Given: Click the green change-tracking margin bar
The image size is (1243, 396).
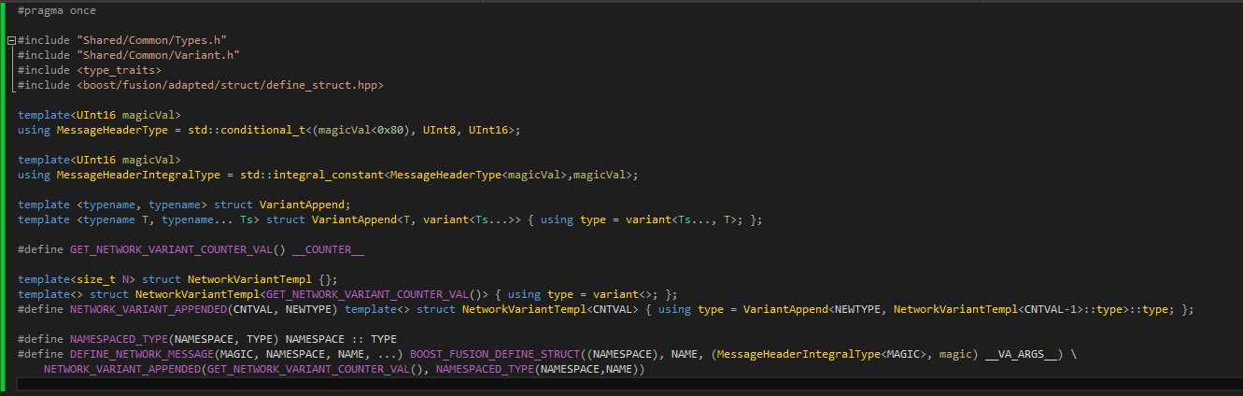Looking at the screenshot, I should [x=3, y=187].
